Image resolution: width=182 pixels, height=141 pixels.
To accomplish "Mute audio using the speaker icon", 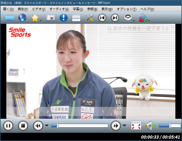I will point(150,125).
